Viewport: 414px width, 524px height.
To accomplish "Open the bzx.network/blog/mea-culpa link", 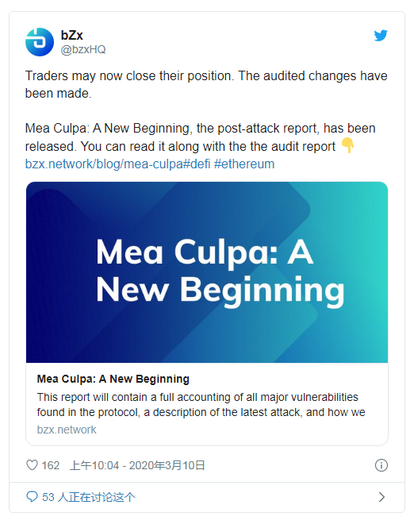I will coord(104,164).
